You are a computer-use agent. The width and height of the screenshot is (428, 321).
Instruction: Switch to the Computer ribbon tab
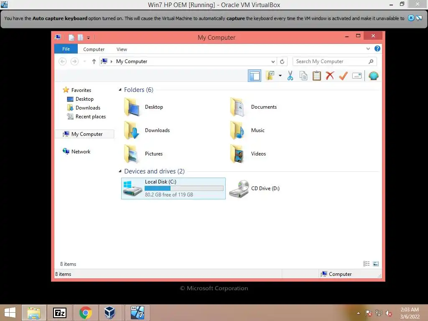tap(94, 49)
